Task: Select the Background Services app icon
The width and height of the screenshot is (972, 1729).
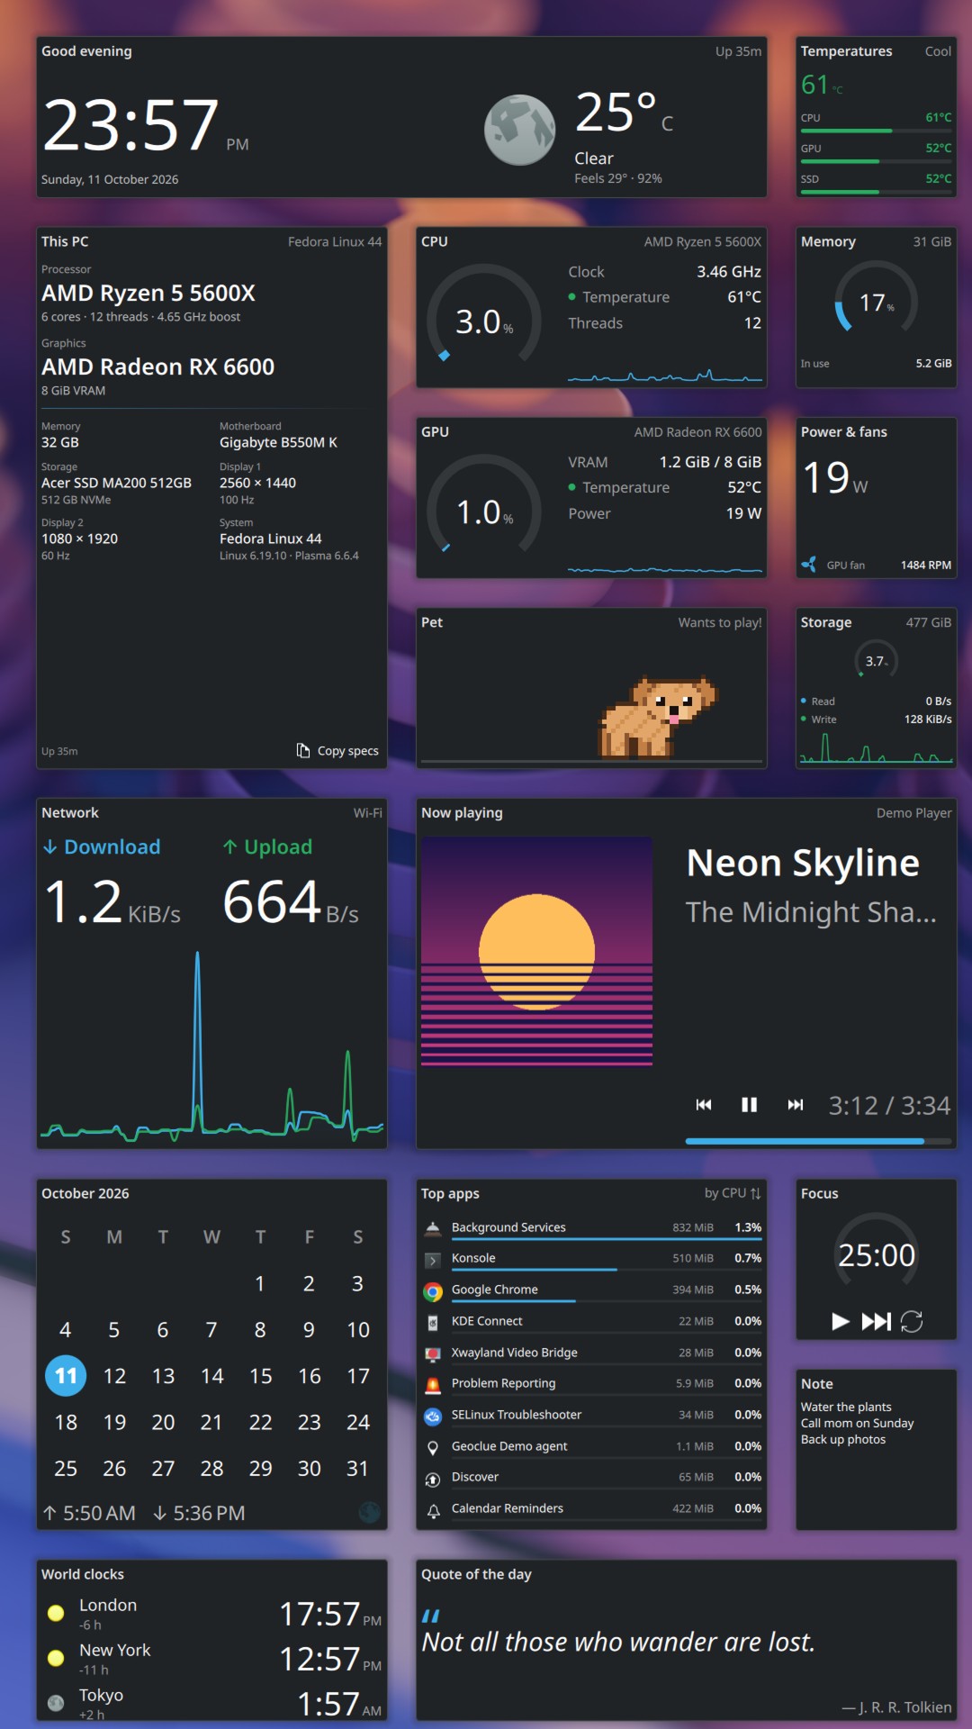Action: [x=433, y=1228]
